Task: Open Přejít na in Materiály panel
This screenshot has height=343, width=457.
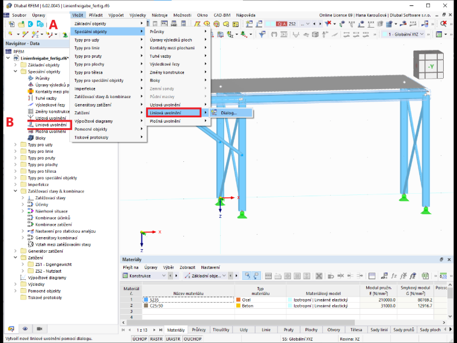Action: click(130, 267)
